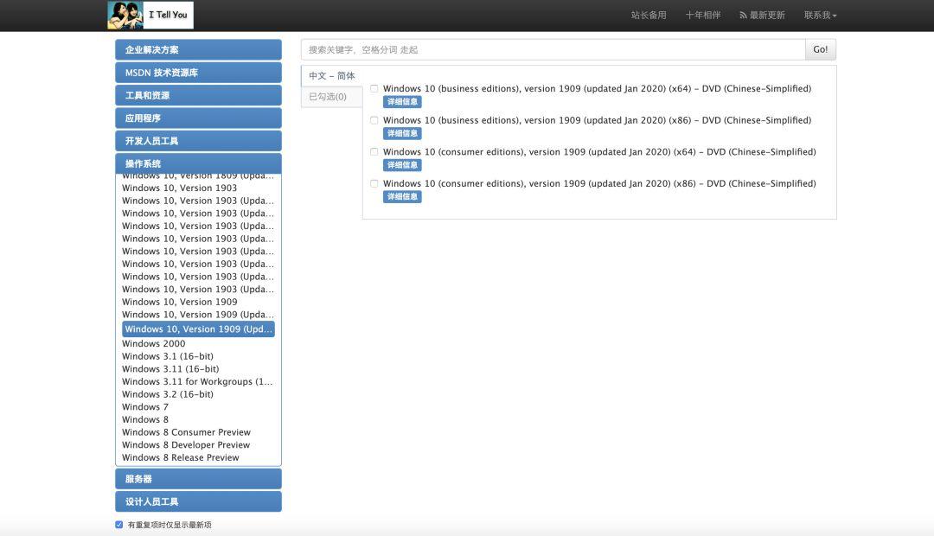Show 详细信息 for business editions x64

click(x=402, y=102)
